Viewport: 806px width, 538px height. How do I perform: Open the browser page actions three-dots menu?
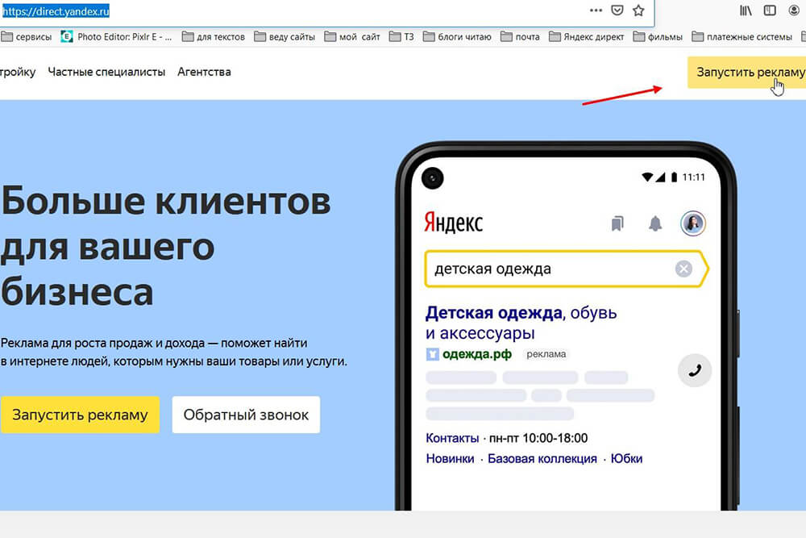pyautogui.click(x=596, y=10)
